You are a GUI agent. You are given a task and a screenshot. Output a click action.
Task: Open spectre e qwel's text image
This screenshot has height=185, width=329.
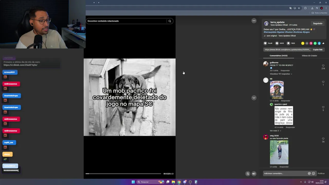pos(284,116)
